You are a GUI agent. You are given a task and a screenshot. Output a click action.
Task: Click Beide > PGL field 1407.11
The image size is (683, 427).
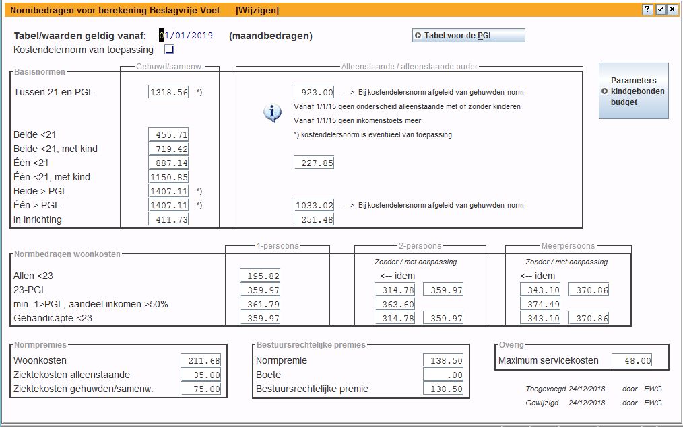168,191
